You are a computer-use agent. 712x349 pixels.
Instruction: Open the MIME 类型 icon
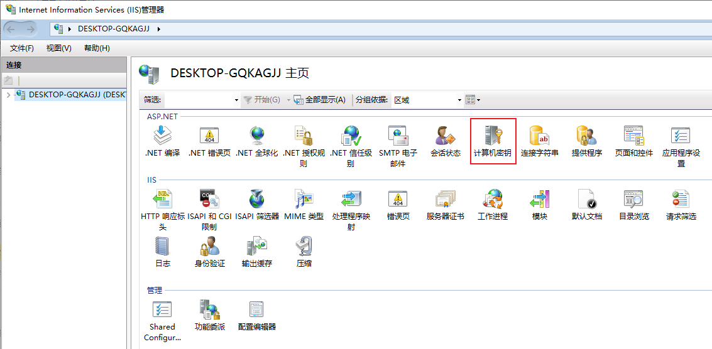(304, 199)
